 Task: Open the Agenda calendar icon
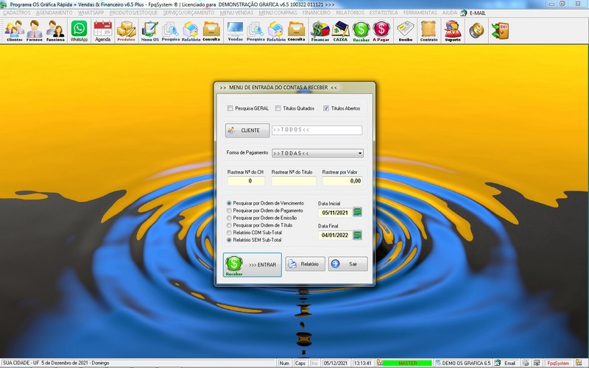pyautogui.click(x=102, y=30)
